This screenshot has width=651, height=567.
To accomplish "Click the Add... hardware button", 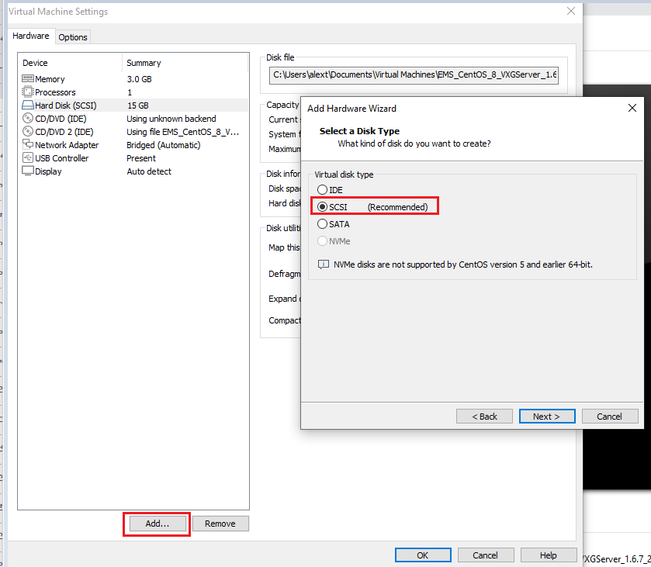I will (157, 524).
